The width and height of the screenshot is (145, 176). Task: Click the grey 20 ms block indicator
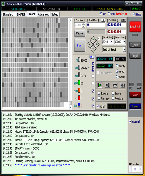point(79,67)
